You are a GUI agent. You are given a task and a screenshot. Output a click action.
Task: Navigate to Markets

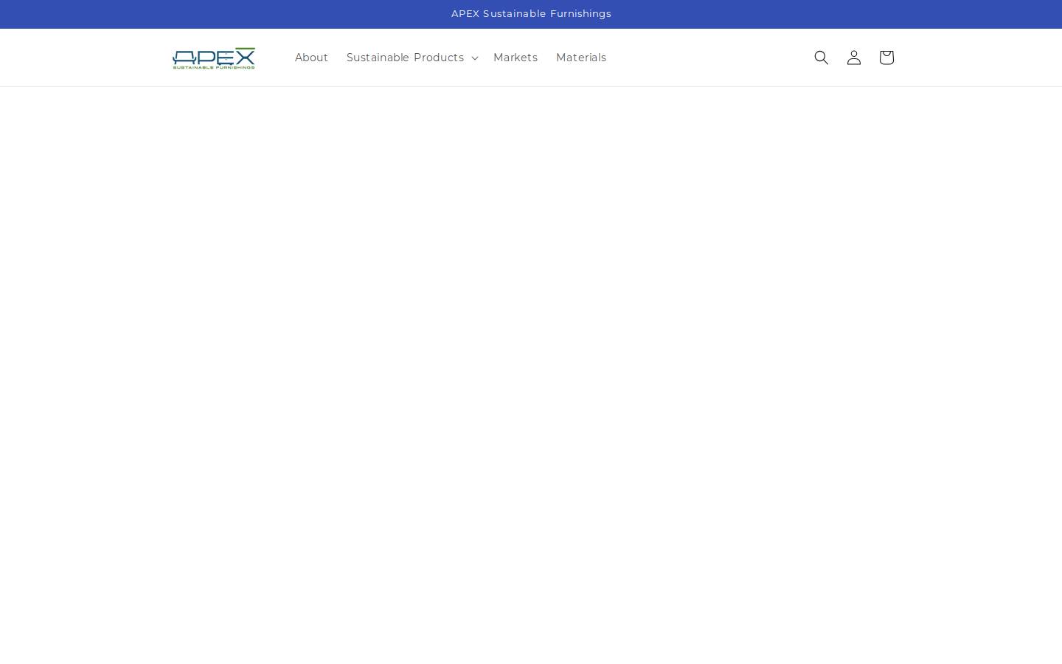516,58
